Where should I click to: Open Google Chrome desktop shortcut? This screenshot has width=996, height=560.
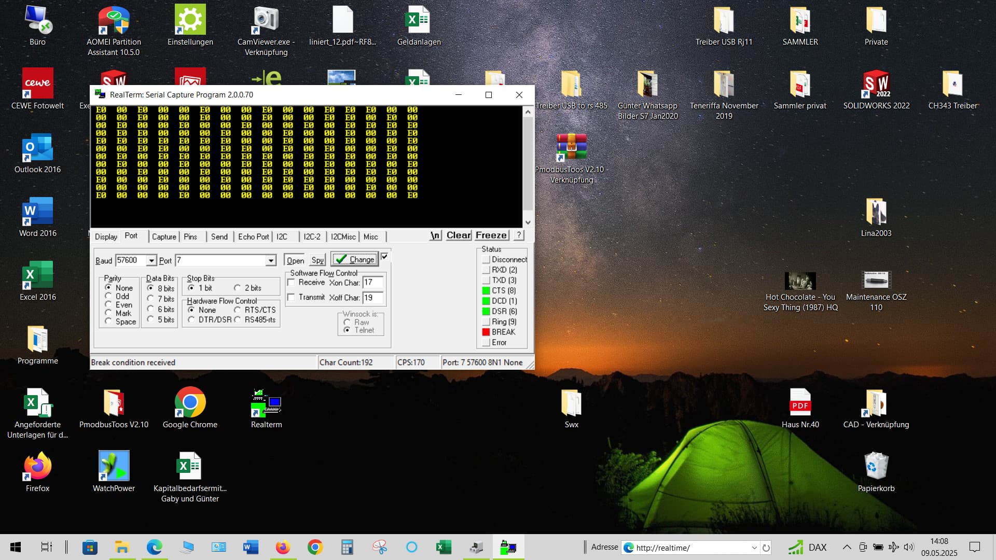coord(190,408)
